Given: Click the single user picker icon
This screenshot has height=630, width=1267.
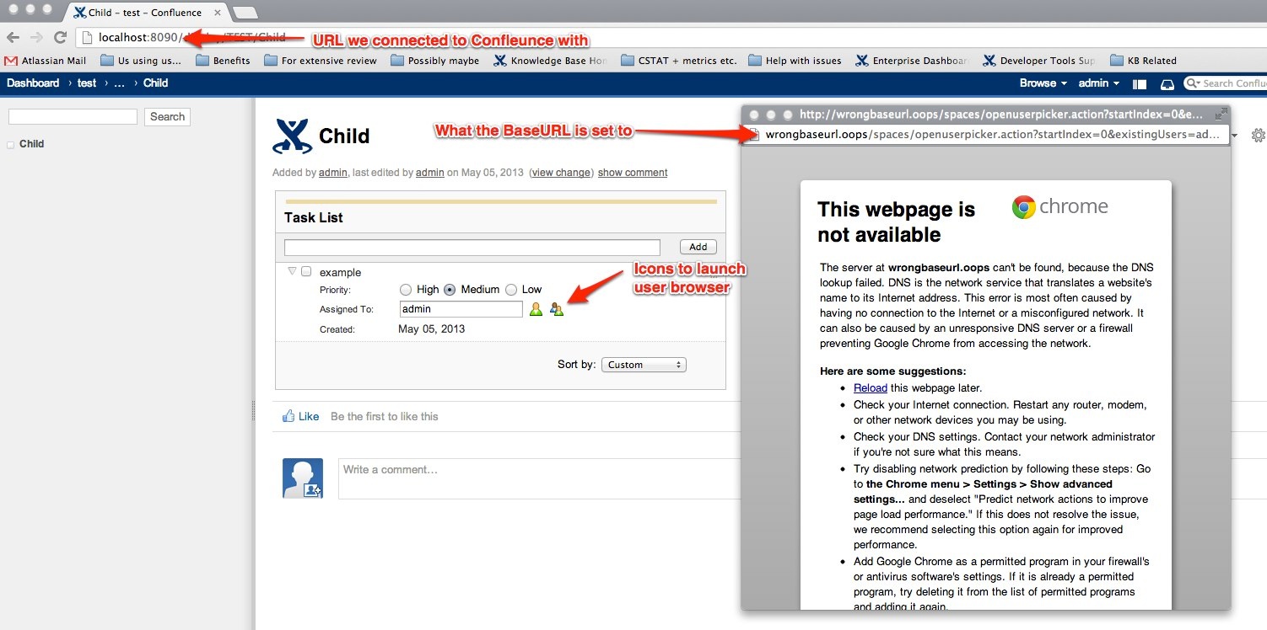Looking at the screenshot, I should tap(536, 309).
